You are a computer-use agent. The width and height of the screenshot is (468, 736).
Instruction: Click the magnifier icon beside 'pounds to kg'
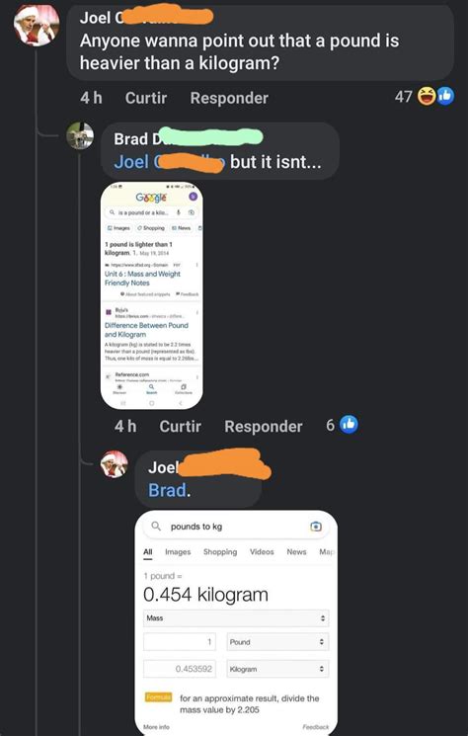156,527
